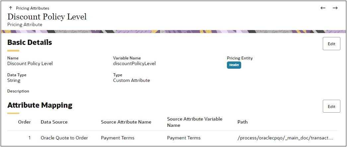Click the String data type value

pyautogui.click(x=14, y=80)
